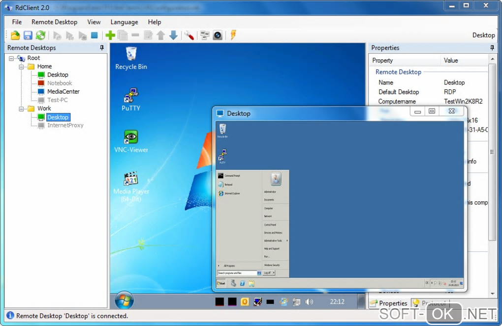This screenshot has height=326, width=502.
Task: Click the search programs field in nested start menu
Action: tap(237, 273)
